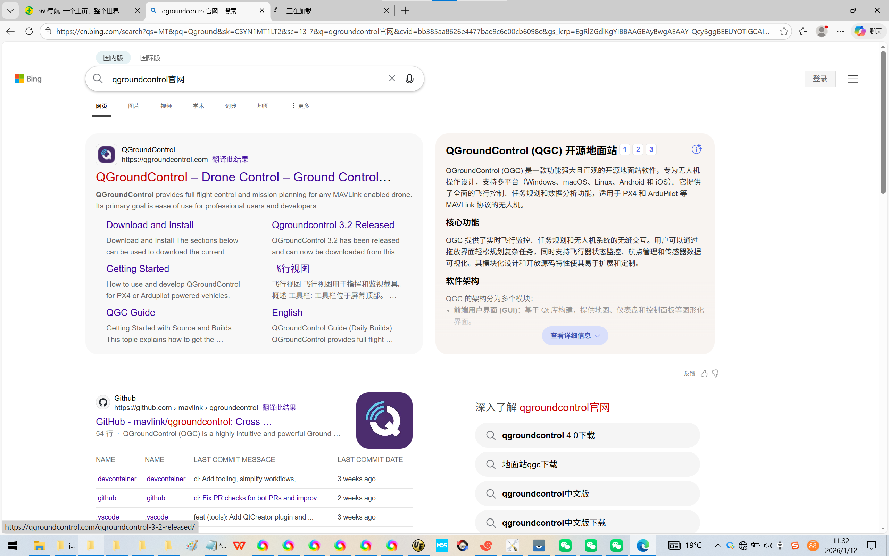Click the voice search microphone icon
This screenshot has height=556, width=889.
[409, 79]
